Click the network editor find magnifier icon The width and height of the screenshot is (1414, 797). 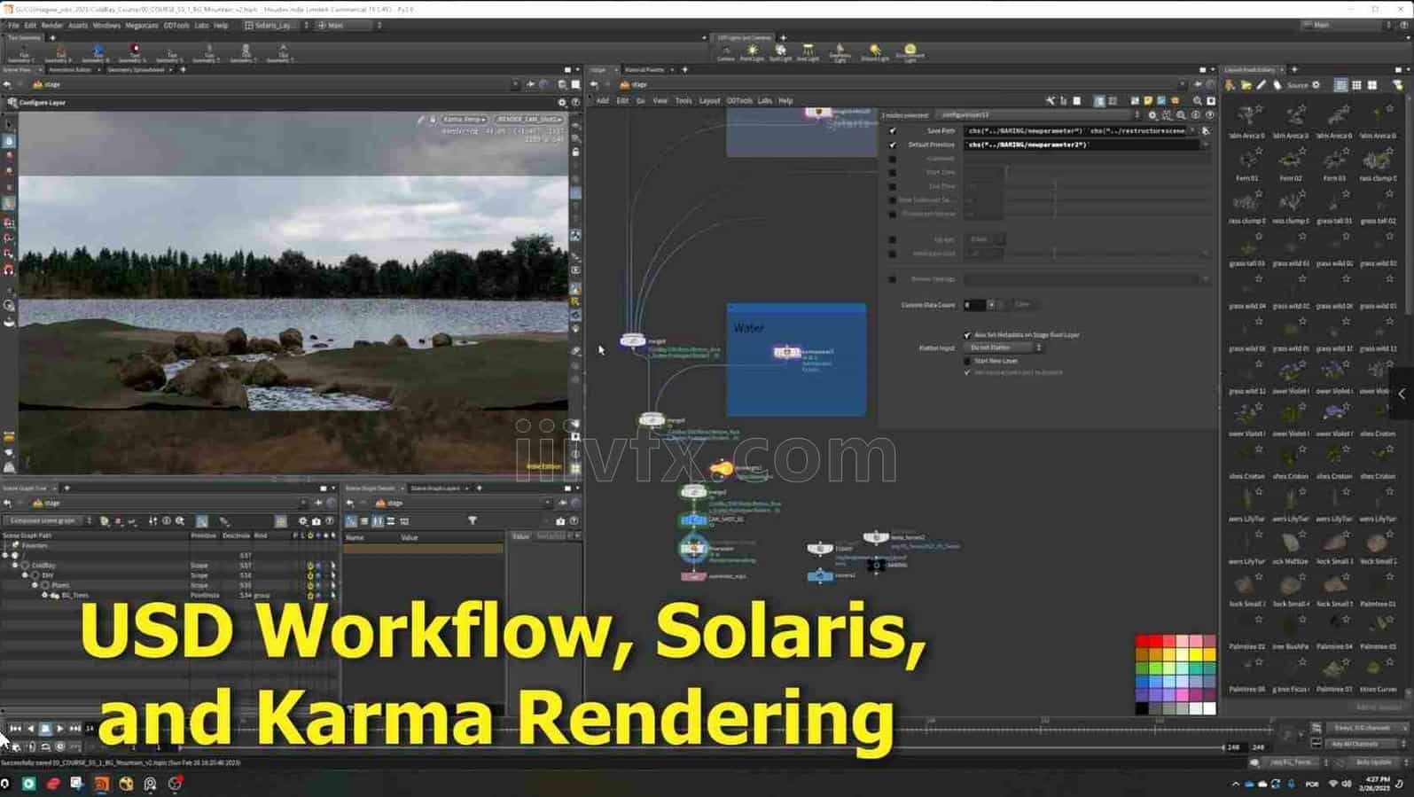coord(1198,101)
